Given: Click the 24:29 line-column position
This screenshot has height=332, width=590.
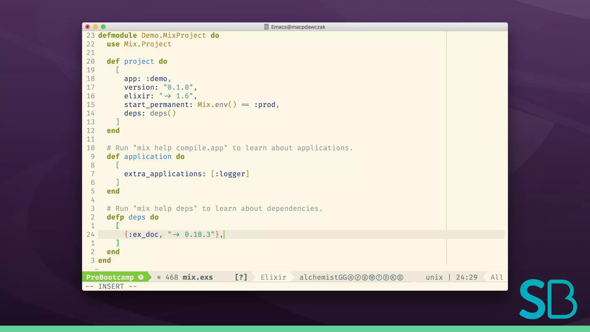Looking at the screenshot, I should tap(466, 277).
